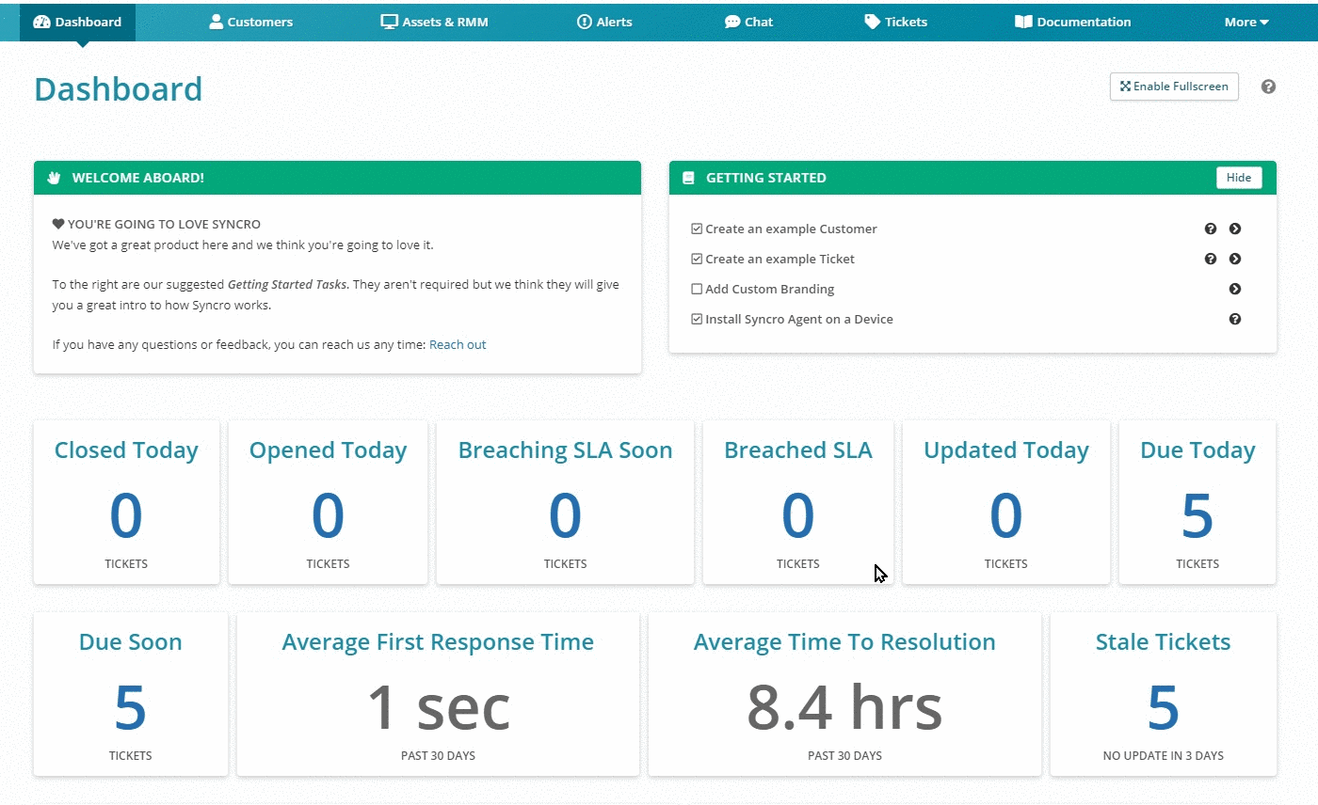1318x805 pixels.
Task: Click the 'GETTING STARTED' header text
Action: [x=766, y=178]
